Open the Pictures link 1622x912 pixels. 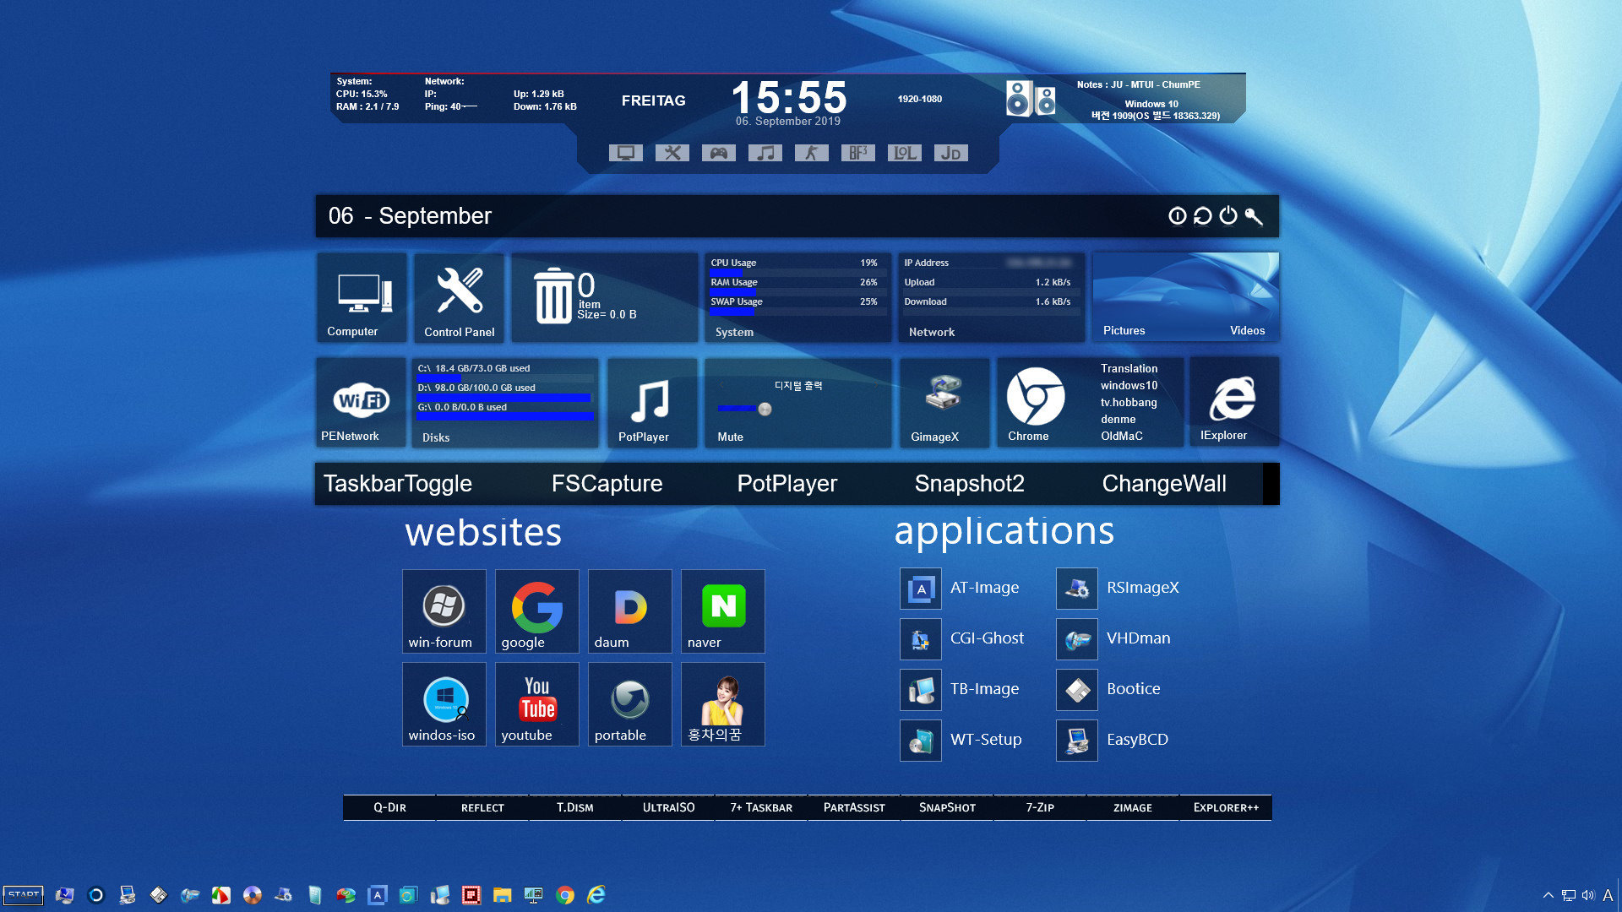click(x=1124, y=331)
